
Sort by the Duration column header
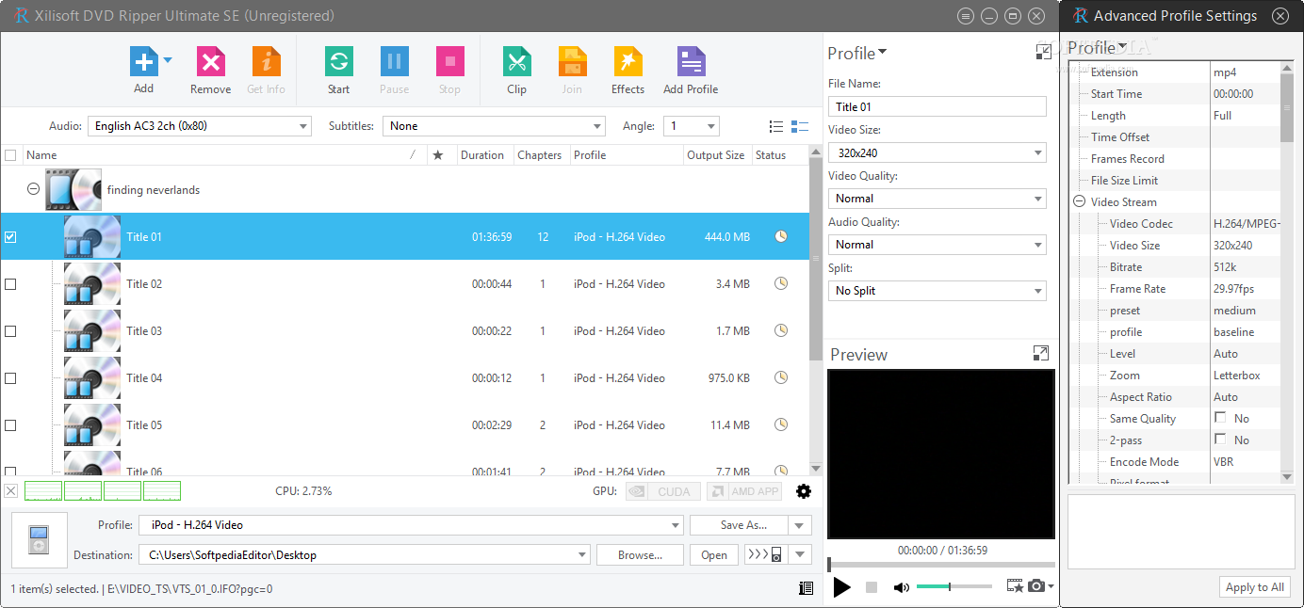point(482,155)
